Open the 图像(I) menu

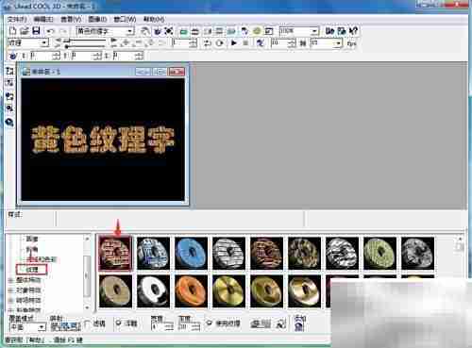click(97, 19)
